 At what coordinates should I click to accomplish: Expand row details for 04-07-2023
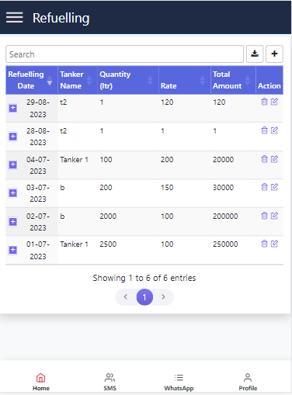[x=13, y=165]
